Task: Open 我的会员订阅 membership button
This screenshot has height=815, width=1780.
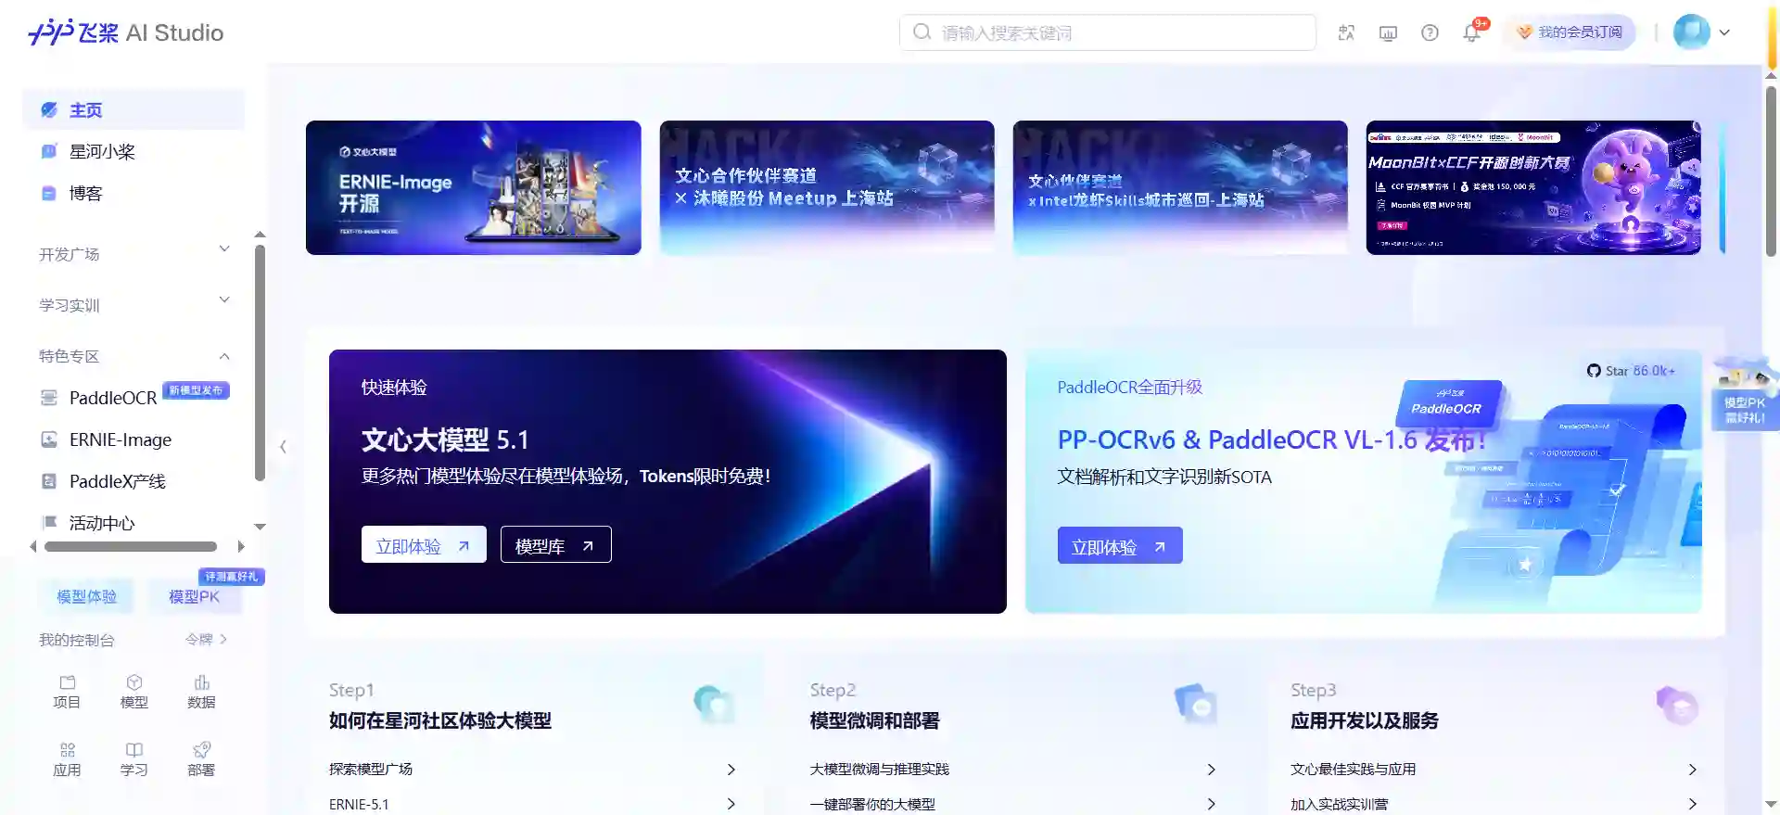Action: (x=1570, y=32)
